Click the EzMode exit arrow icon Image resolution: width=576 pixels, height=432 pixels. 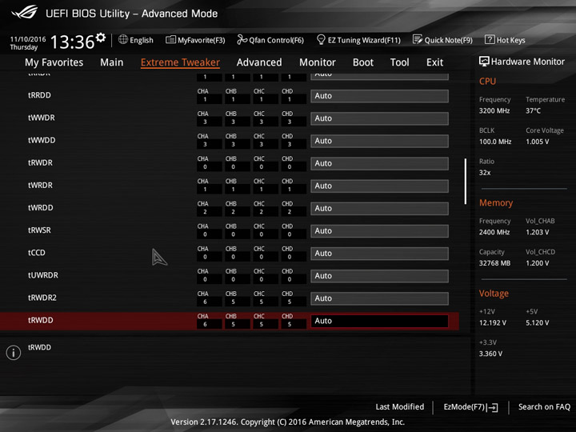pos(493,407)
